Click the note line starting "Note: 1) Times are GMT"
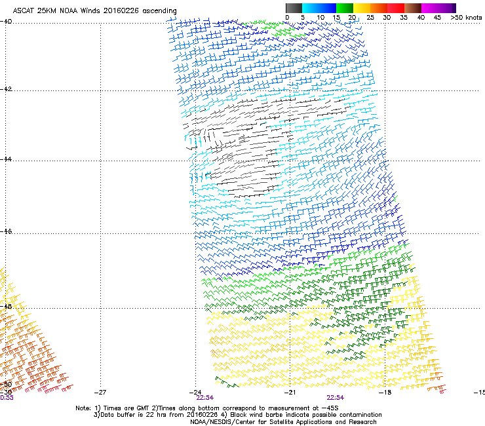The image size is (485, 426). (x=207, y=408)
